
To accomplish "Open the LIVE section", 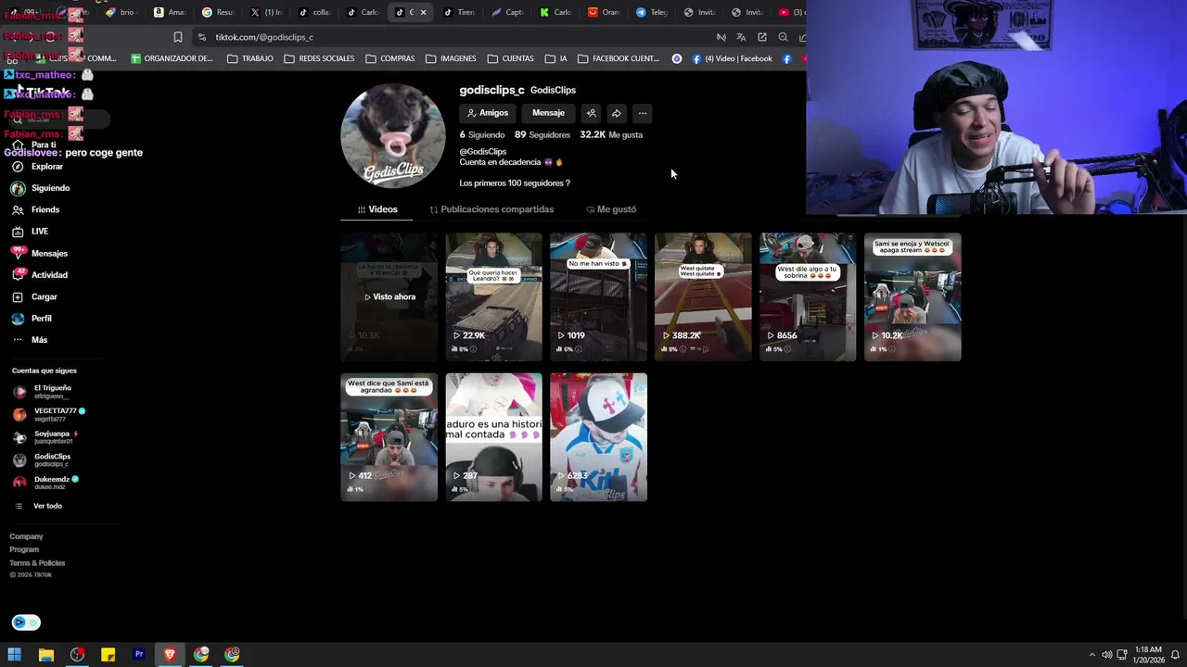I will pos(31,232).
